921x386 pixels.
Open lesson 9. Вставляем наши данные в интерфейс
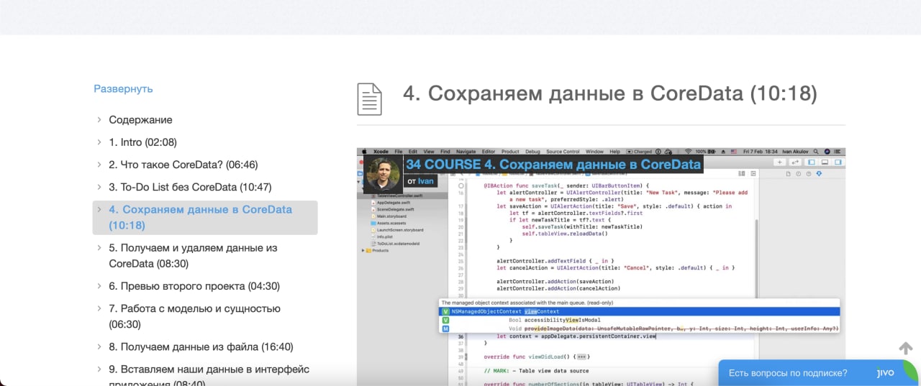(209, 377)
